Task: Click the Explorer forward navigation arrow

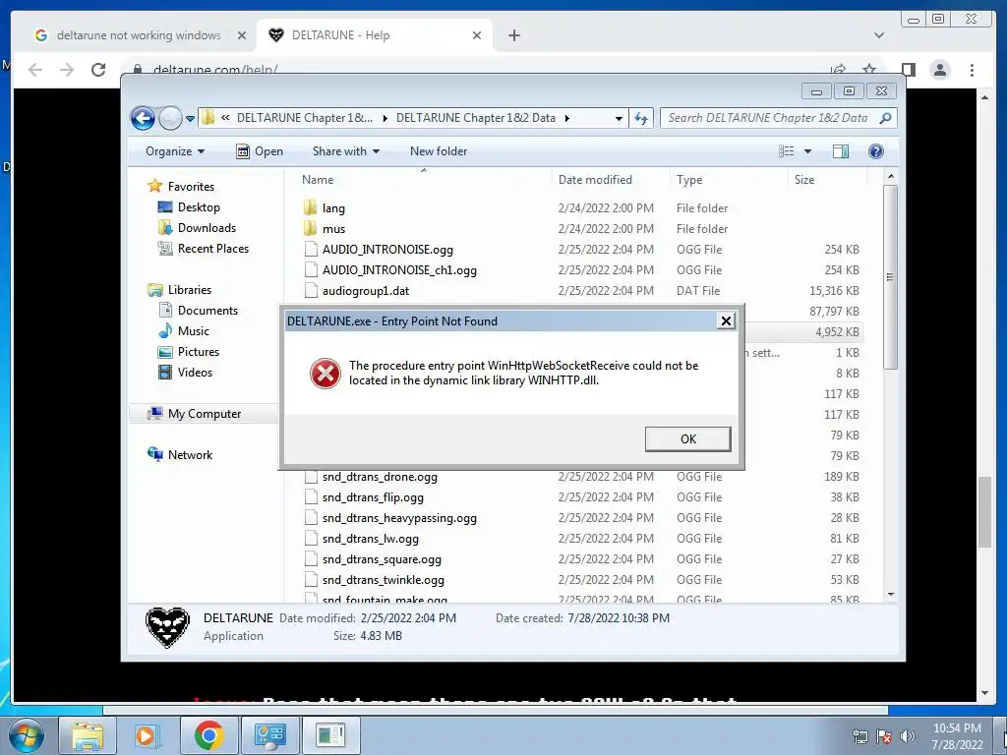Action: pos(170,118)
